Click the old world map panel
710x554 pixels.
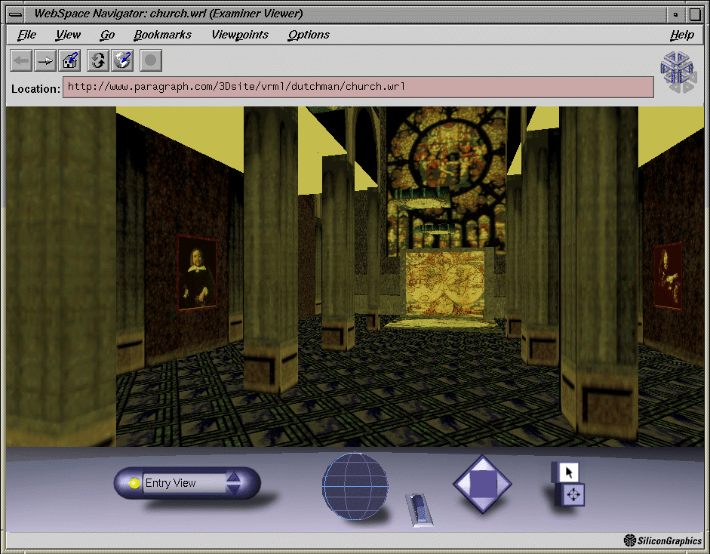coord(444,284)
